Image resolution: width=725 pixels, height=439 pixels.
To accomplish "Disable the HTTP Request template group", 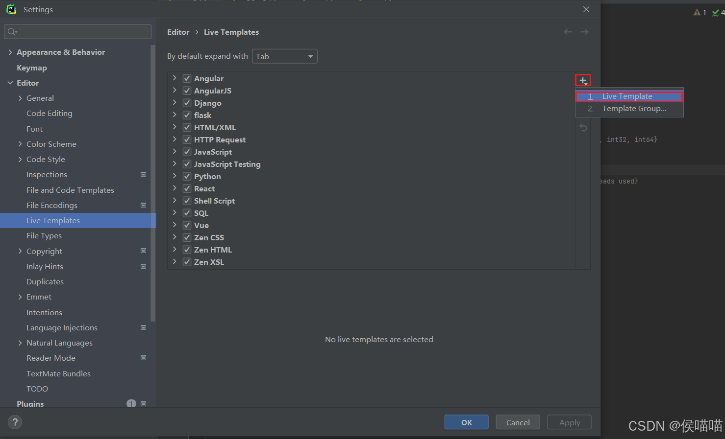I will (187, 139).
